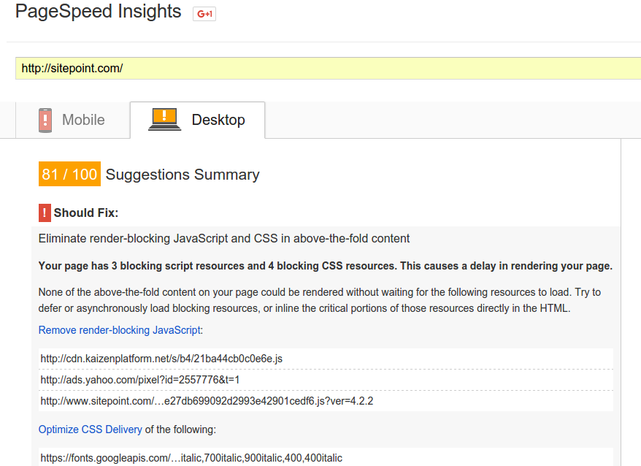Collapse the Eliminate render-blocking JavaScript rule heading
Image resolution: width=641 pixels, height=466 pixels.
pyautogui.click(x=223, y=239)
